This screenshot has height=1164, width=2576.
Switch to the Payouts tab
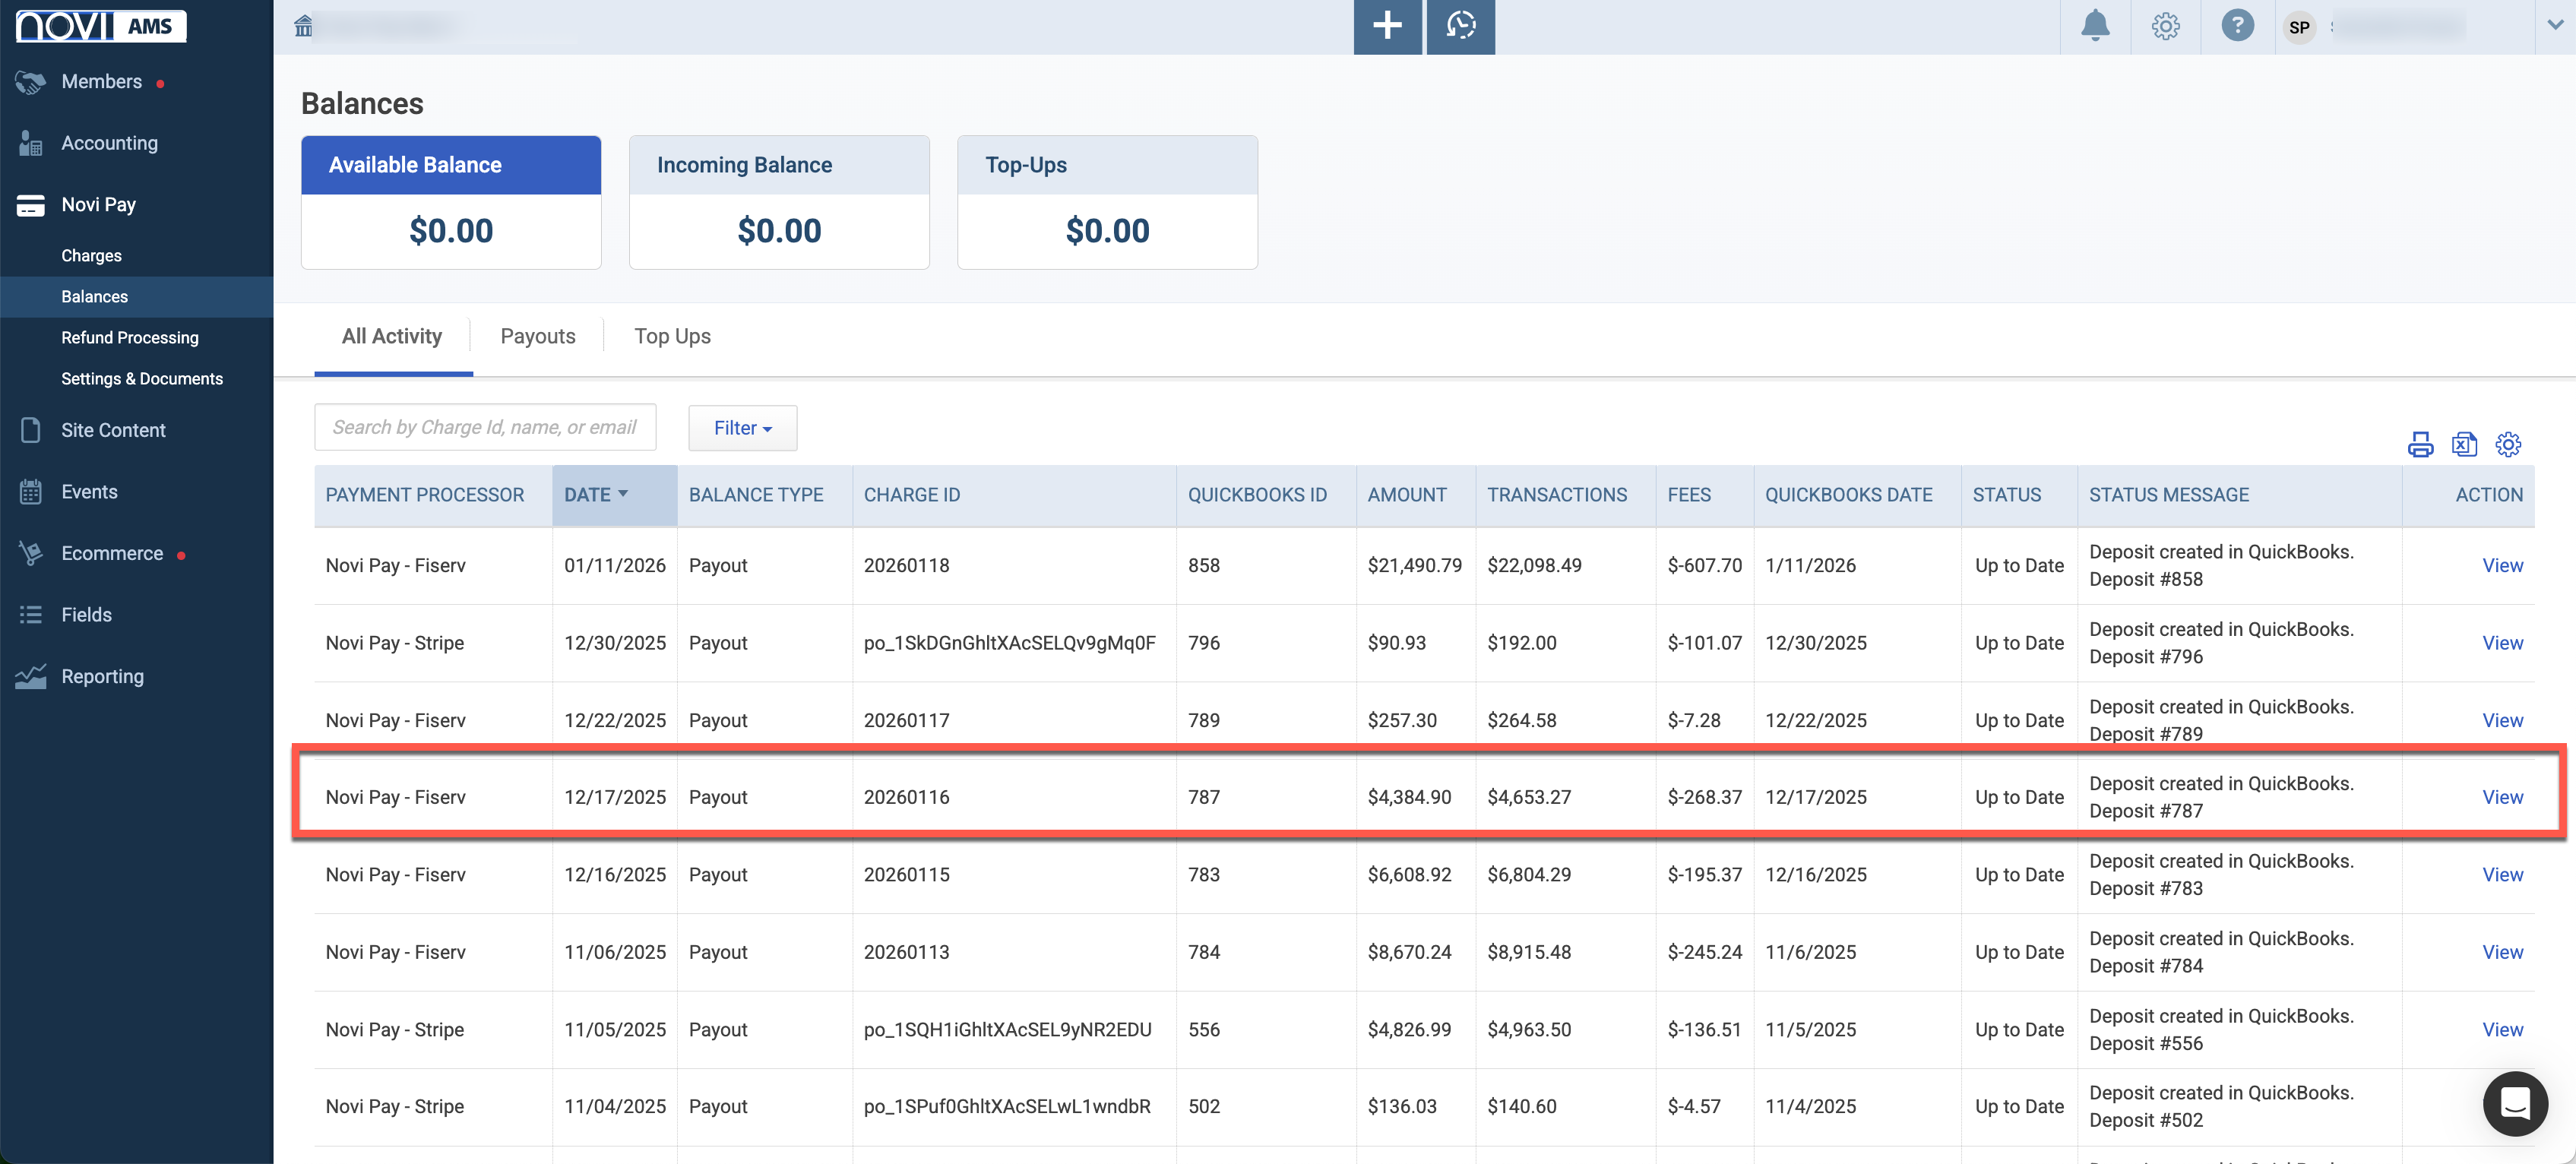tap(538, 336)
